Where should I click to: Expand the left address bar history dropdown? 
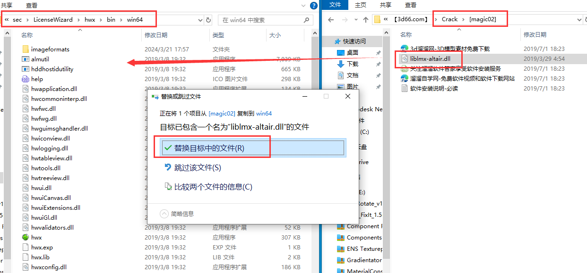(200, 20)
